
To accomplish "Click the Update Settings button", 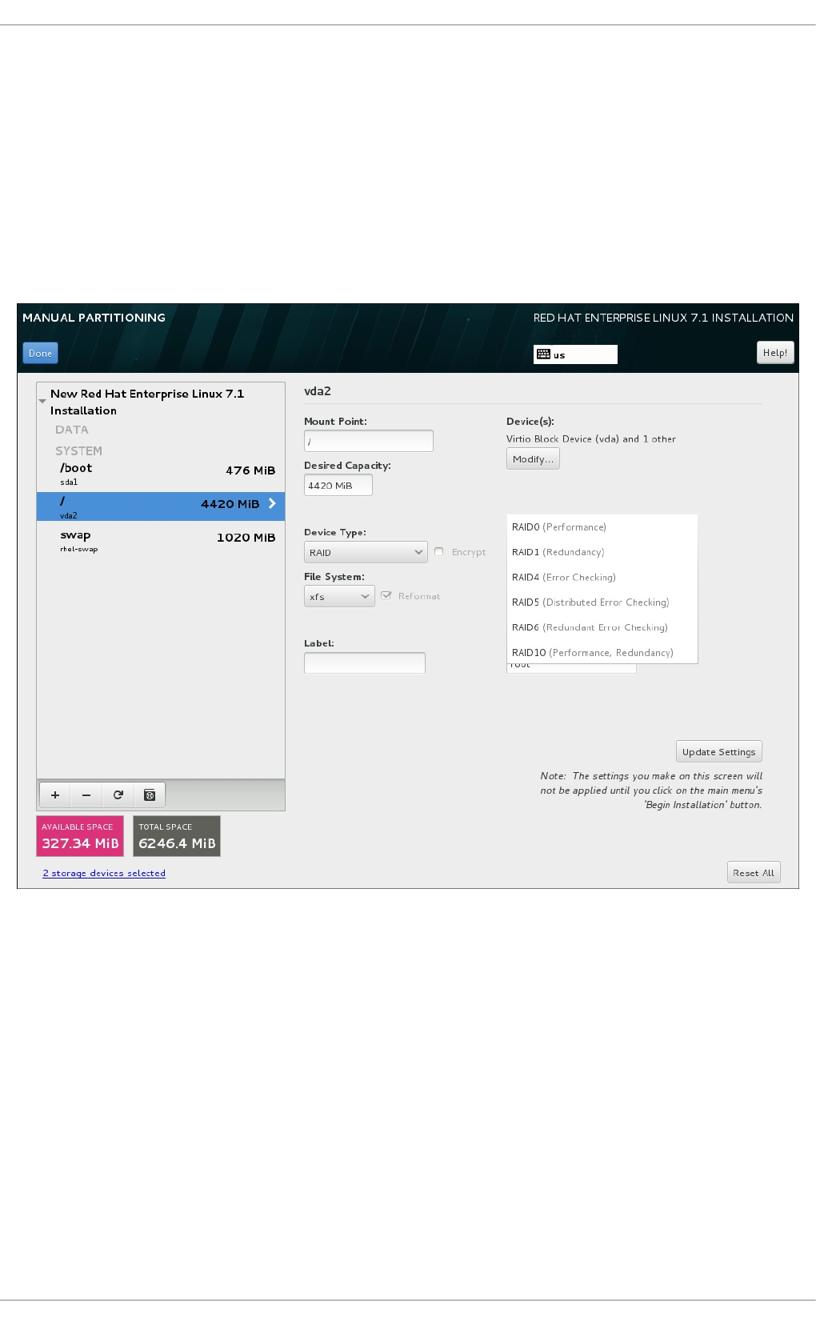I will coord(718,751).
